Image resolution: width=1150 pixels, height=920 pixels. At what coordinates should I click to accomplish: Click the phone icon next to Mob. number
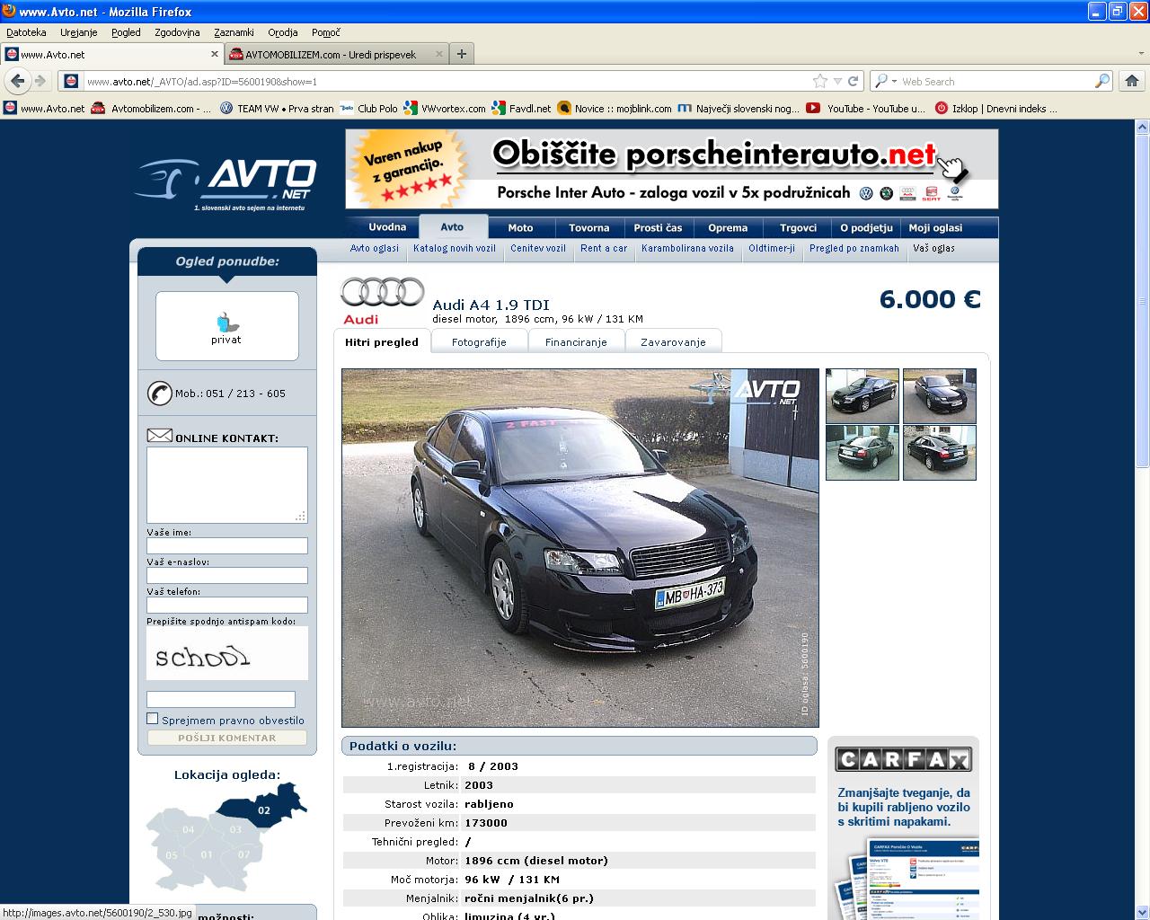160,394
